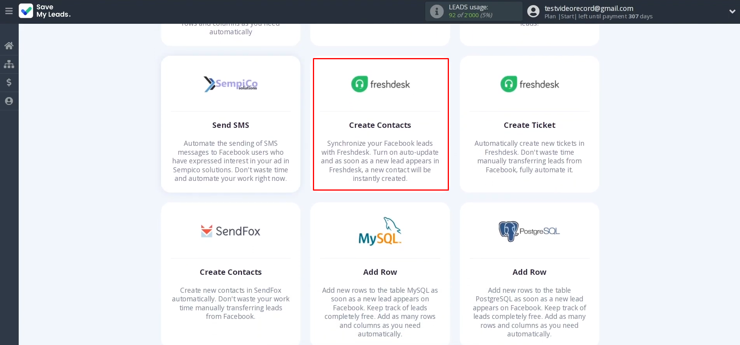This screenshot has width=740, height=345.
Task: Select the Create Ticket title
Action: coord(530,125)
